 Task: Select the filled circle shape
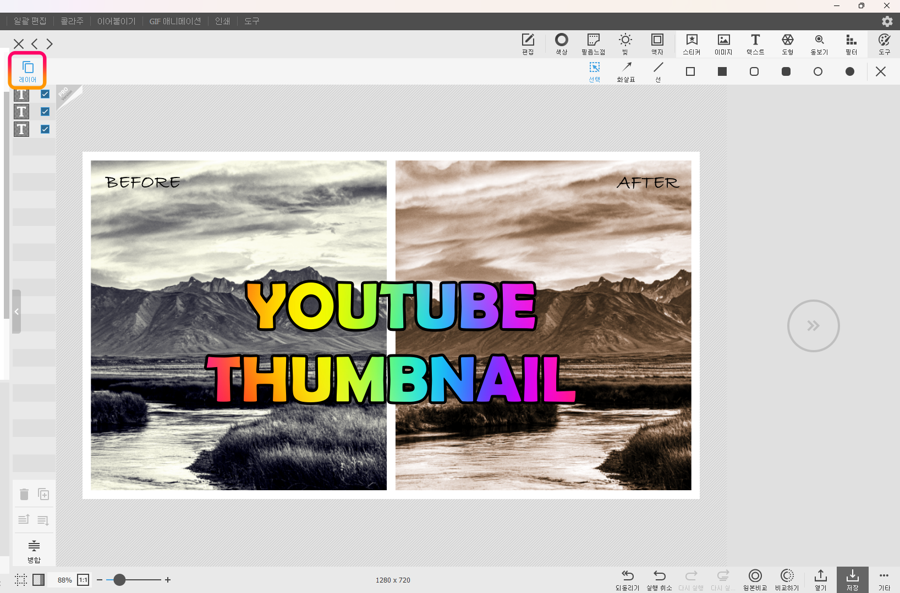point(850,71)
